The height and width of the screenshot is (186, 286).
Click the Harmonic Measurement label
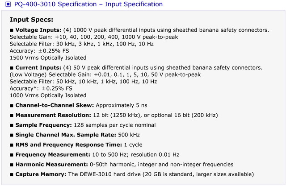(52, 165)
